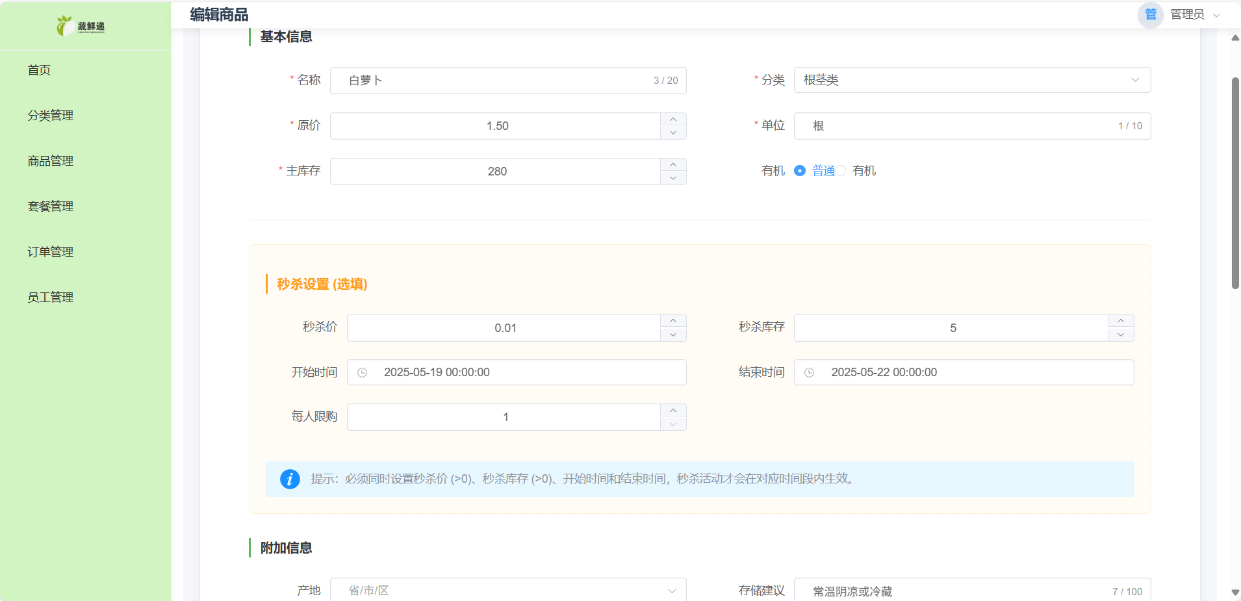This screenshot has height=601, width=1241.
Task: Click the 管 admin avatar icon
Action: [1150, 14]
